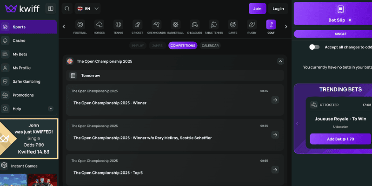372x186 pixels.
Task: Click the Join button
Action: (x=257, y=9)
